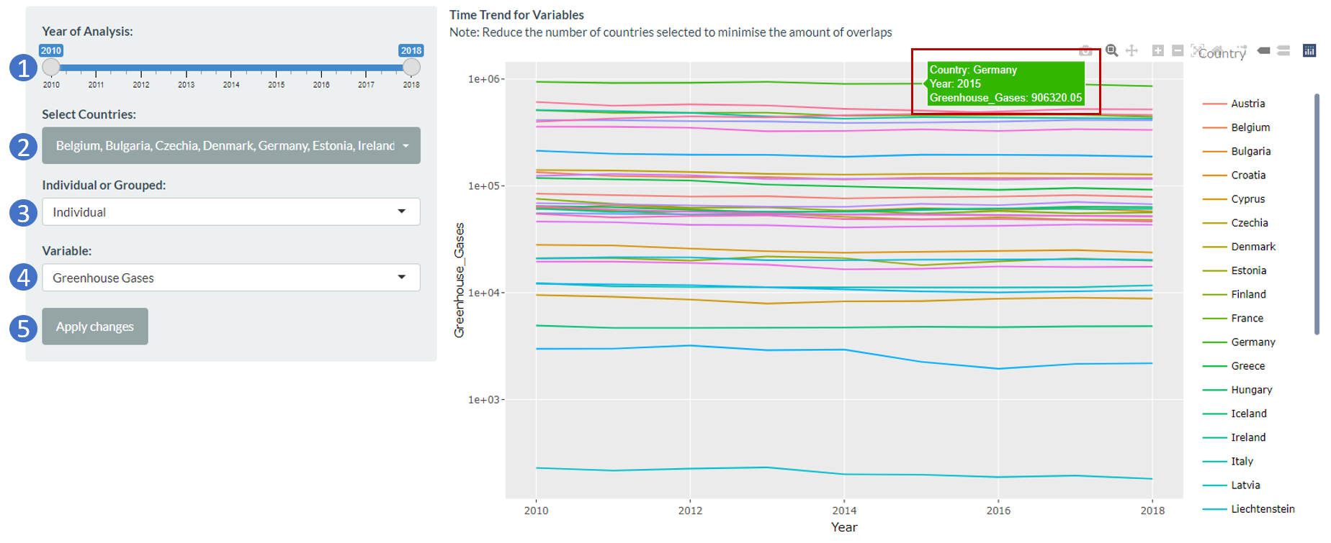
Task: Open the Select Countries dropdown
Action: tap(231, 146)
